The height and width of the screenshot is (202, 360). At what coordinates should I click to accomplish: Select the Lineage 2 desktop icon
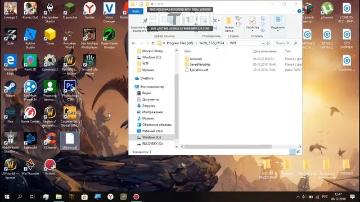10,11
